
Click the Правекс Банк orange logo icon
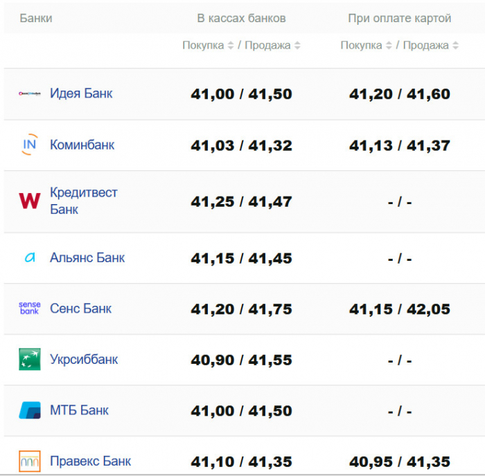click(x=30, y=461)
